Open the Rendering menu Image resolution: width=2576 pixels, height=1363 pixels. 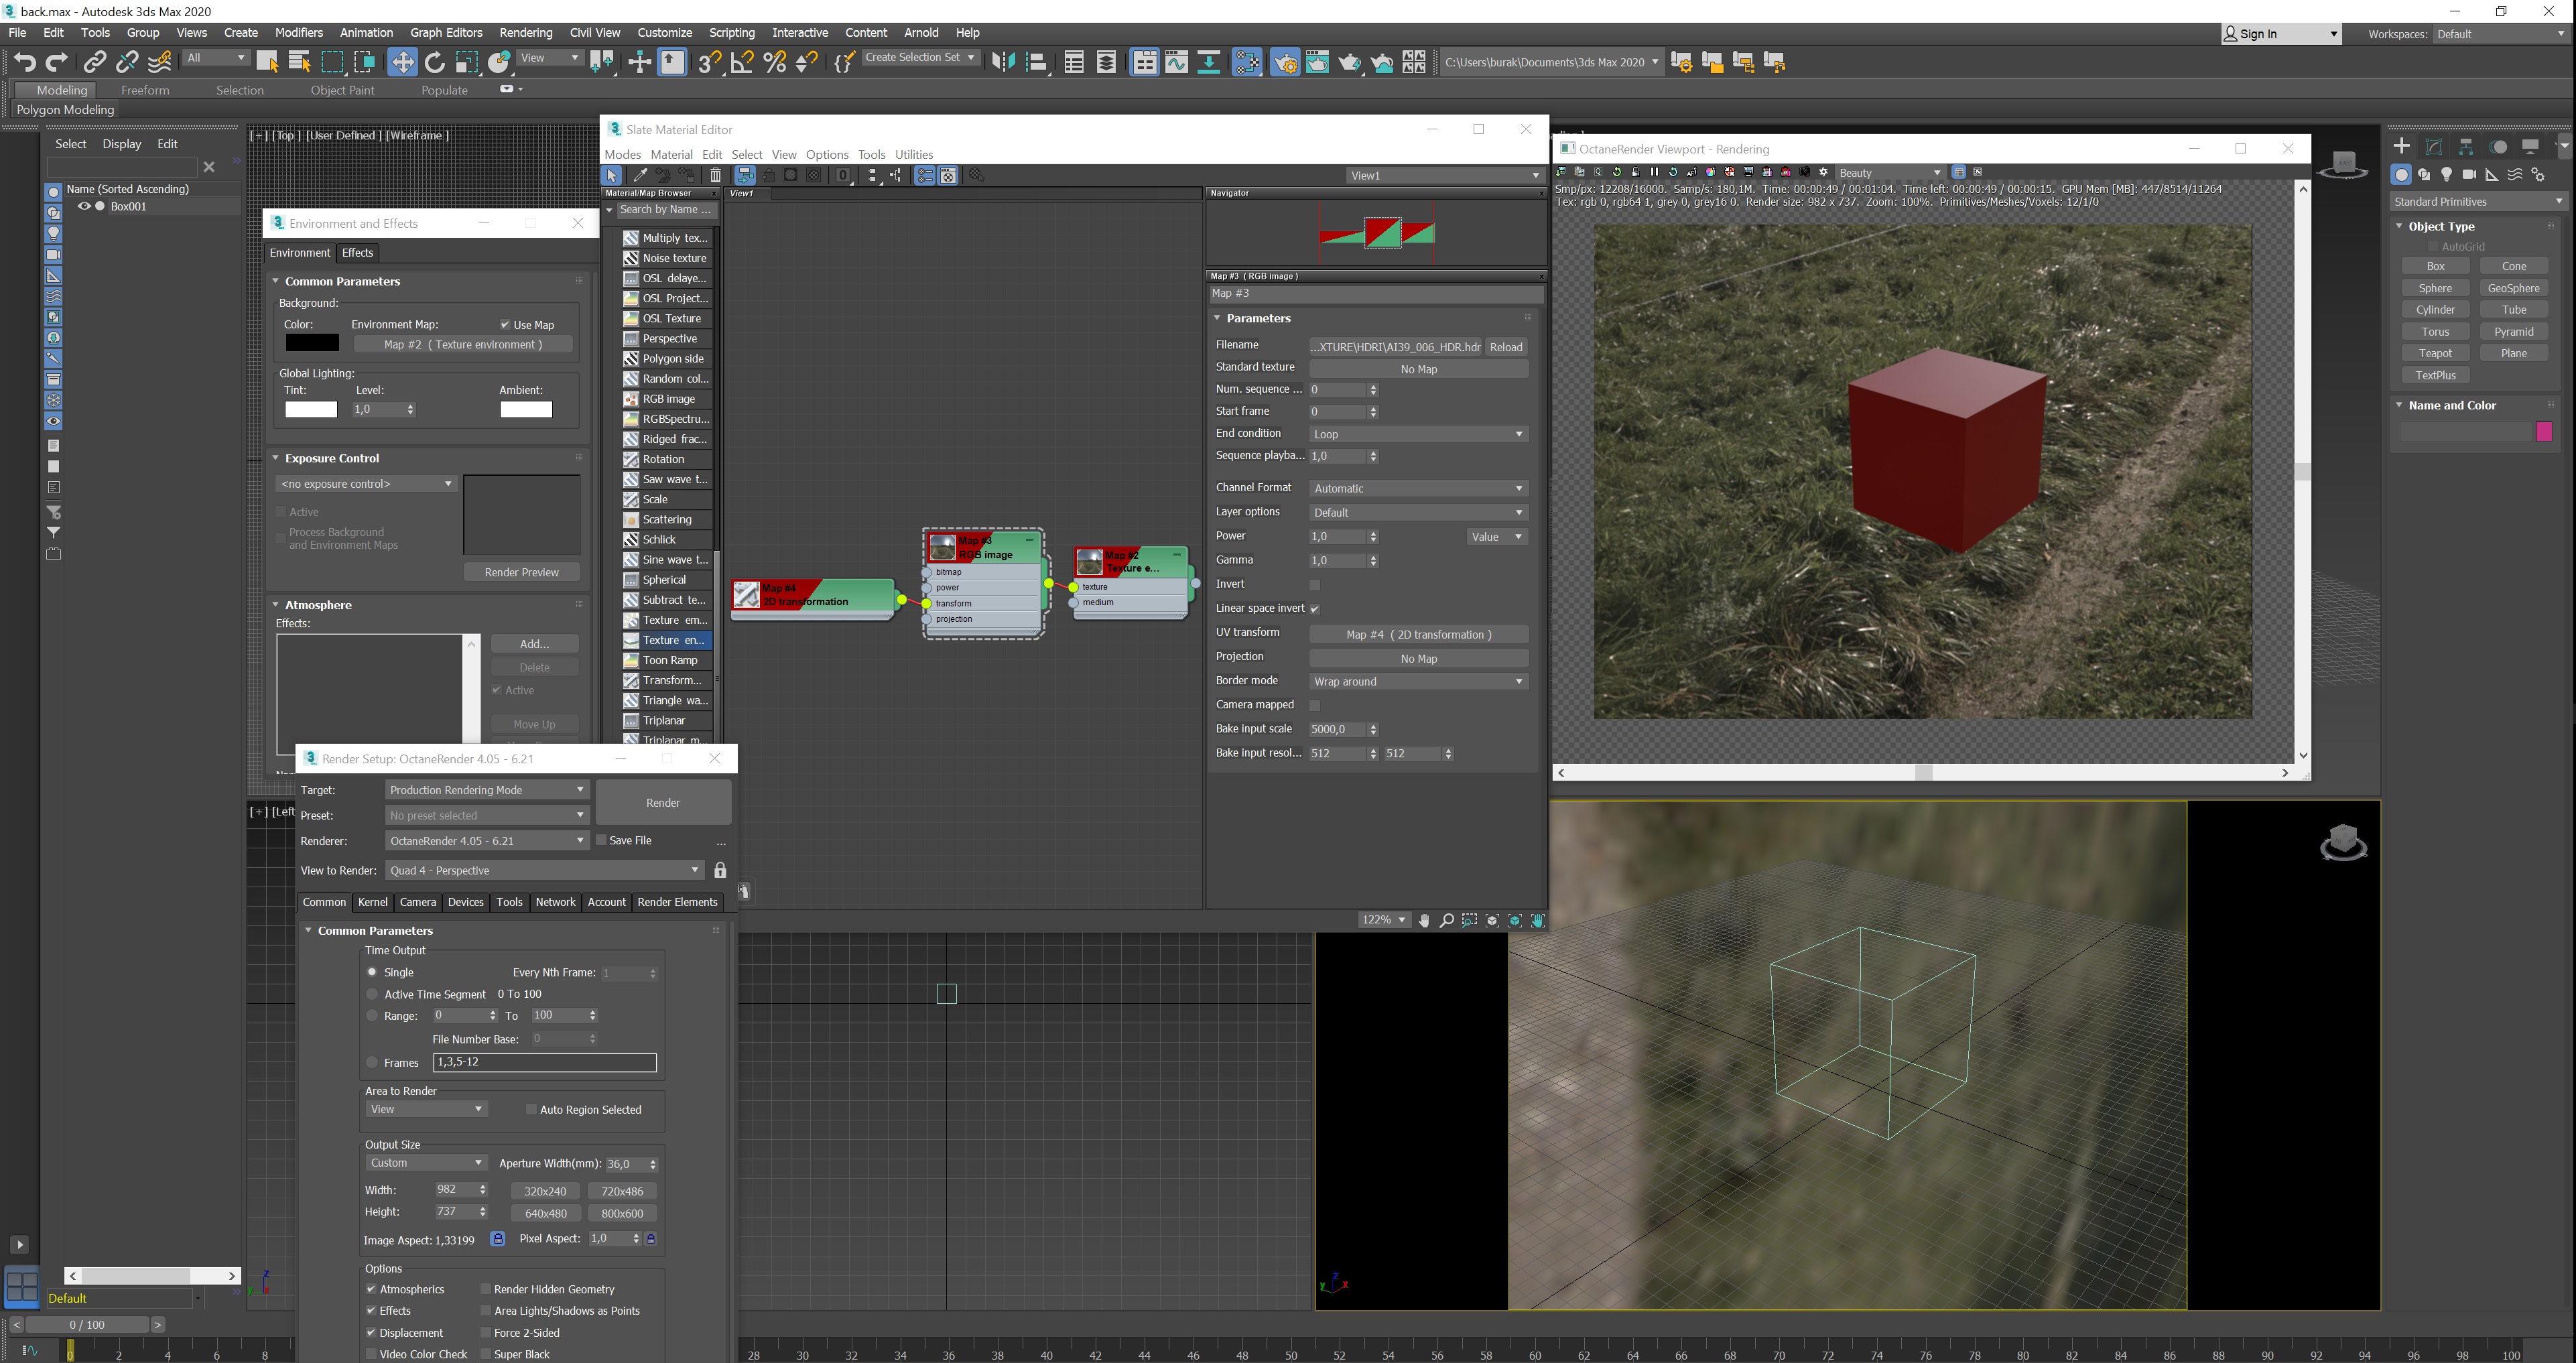(525, 33)
